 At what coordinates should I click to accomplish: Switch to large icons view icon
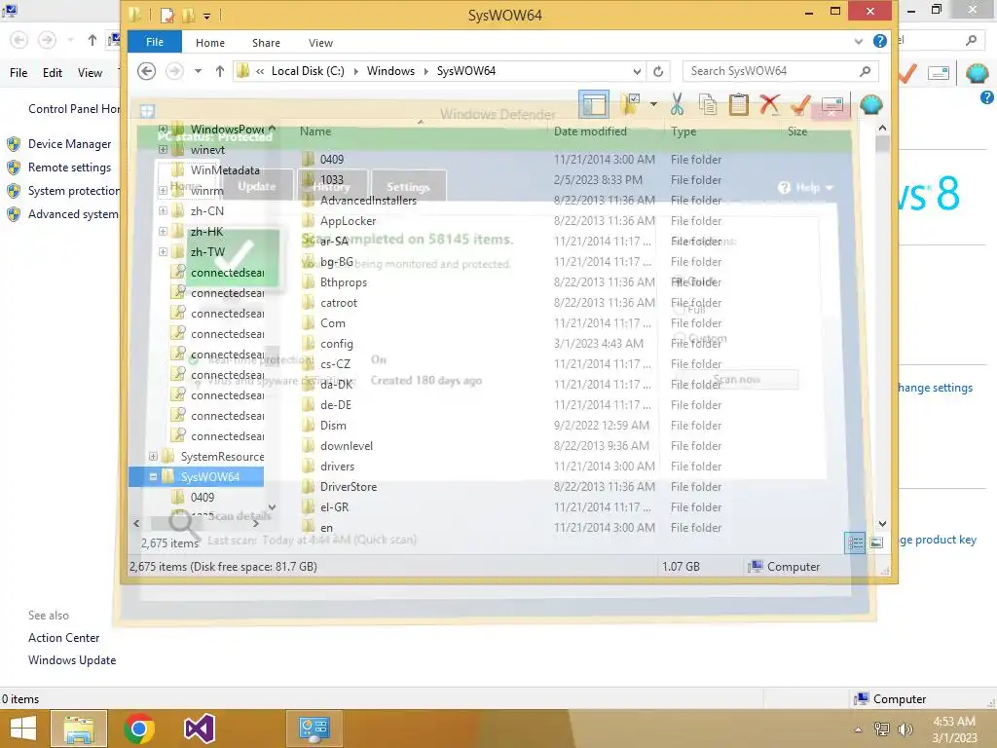pyautogui.click(x=876, y=542)
